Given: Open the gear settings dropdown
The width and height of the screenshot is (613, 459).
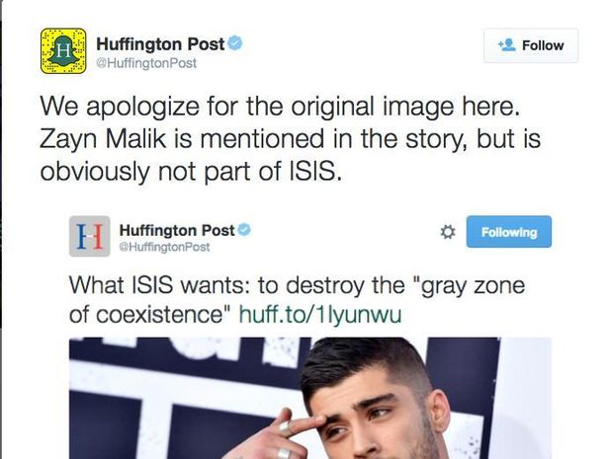Looking at the screenshot, I should [x=448, y=232].
